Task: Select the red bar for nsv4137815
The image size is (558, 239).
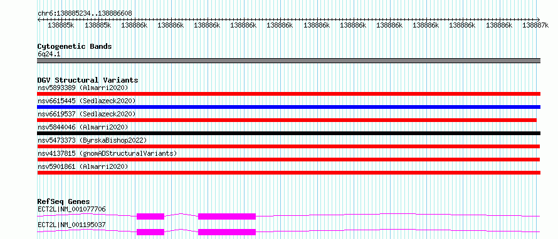Action: point(288,160)
